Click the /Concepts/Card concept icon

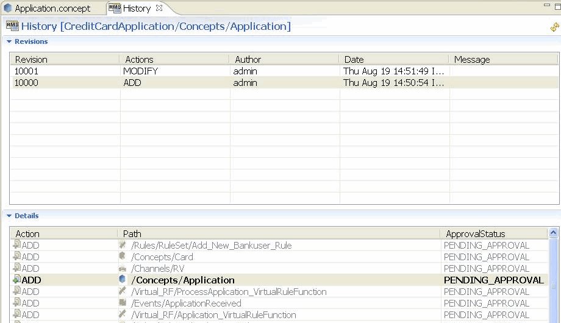(x=123, y=257)
